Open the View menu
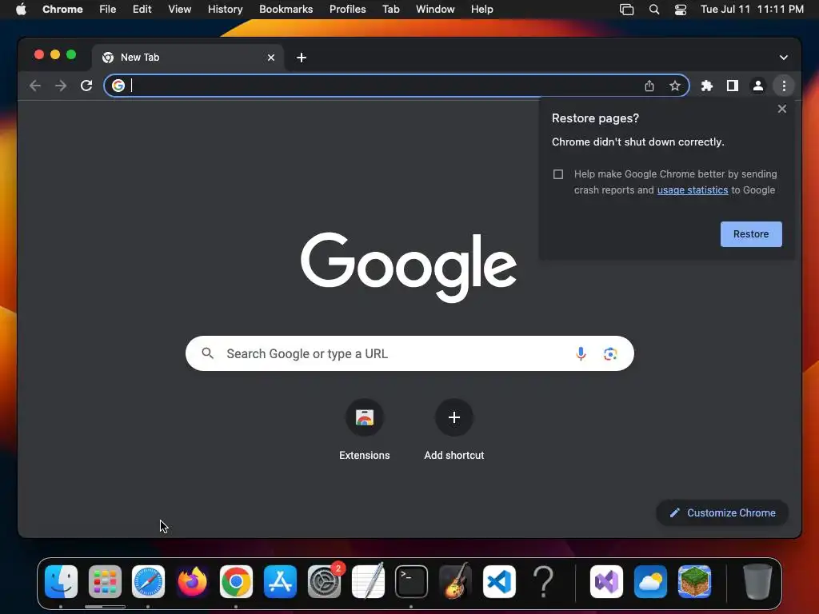 coord(180,10)
